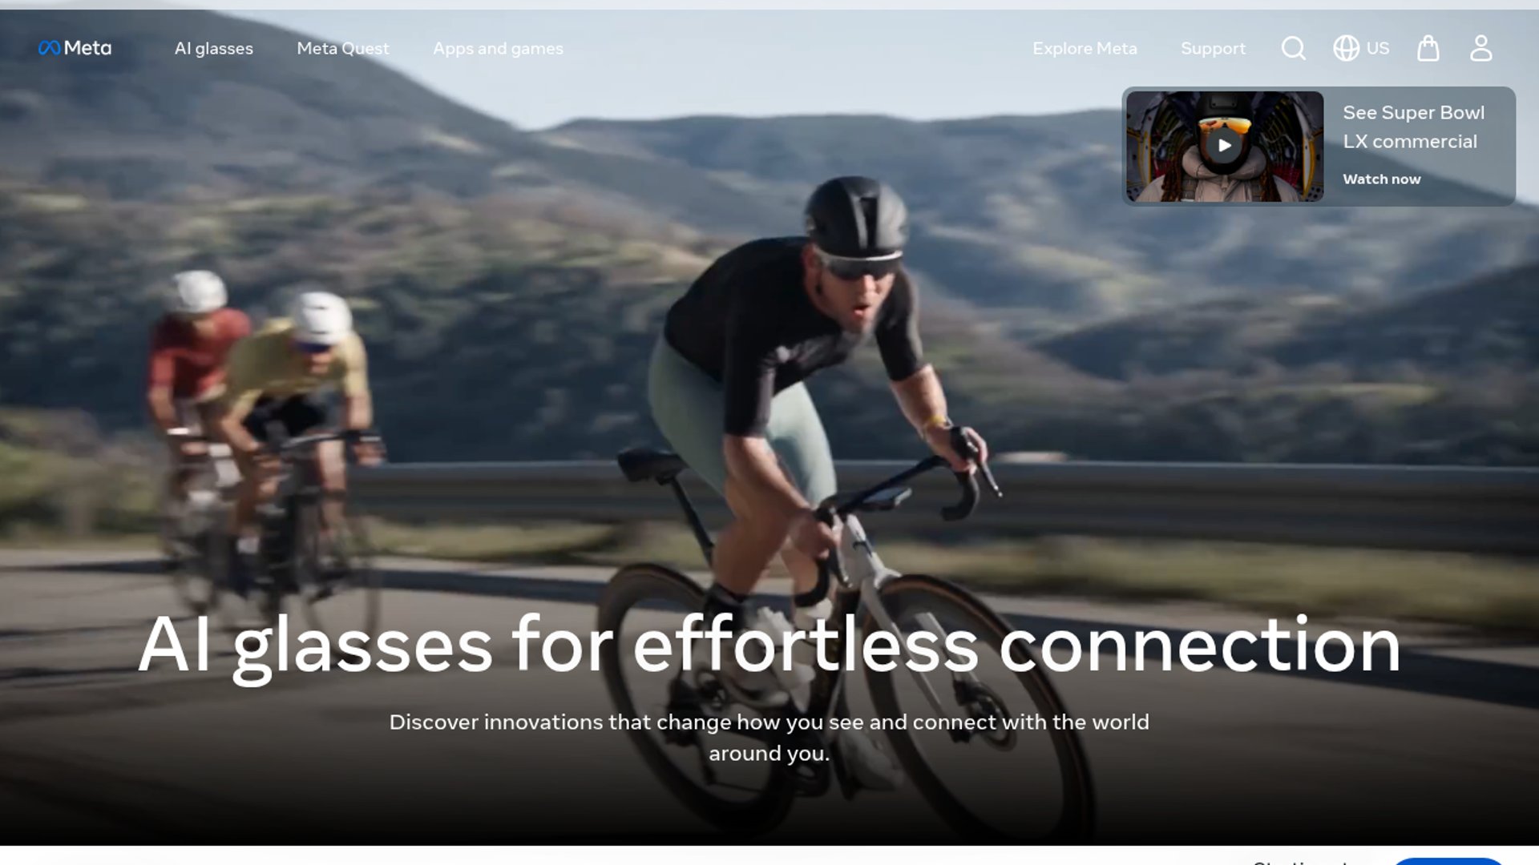1539x865 pixels.
Task: Open the search icon in header
Action: click(1293, 48)
